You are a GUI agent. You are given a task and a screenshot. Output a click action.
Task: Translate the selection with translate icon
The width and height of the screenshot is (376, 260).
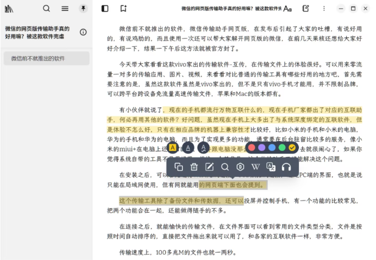pos(271,167)
